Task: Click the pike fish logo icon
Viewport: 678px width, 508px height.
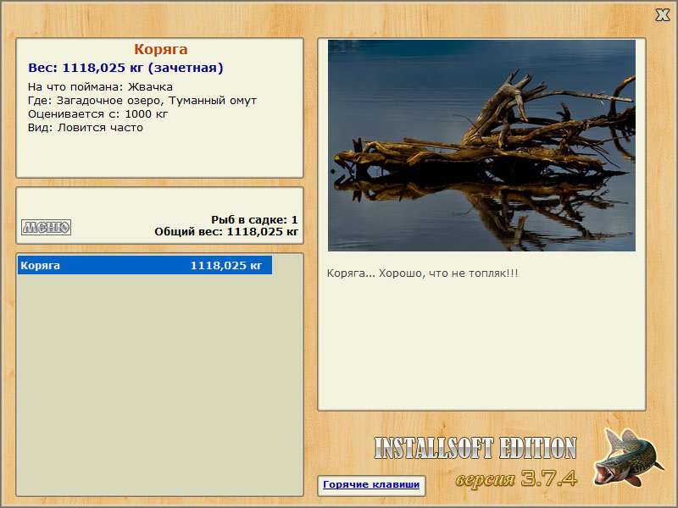Action: (629, 457)
